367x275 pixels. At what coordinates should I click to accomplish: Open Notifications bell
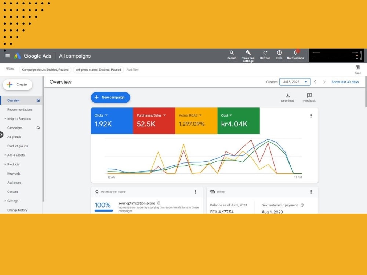pyautogui.click(x=295, y=55)
